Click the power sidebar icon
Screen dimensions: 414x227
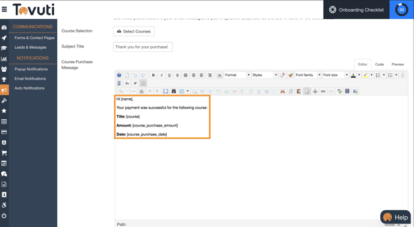[x=4, y=216]
